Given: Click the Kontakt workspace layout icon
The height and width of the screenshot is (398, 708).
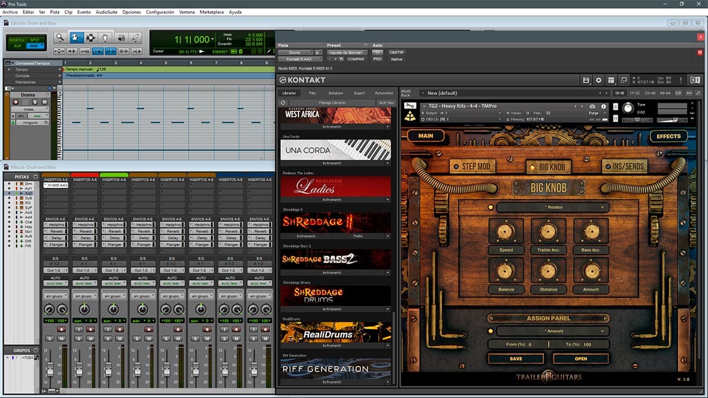Looking at the screenshot, I should [611, 80].
